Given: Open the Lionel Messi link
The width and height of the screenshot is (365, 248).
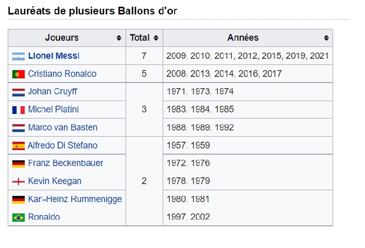Looking at the screenshot, I should click(54, 56).
